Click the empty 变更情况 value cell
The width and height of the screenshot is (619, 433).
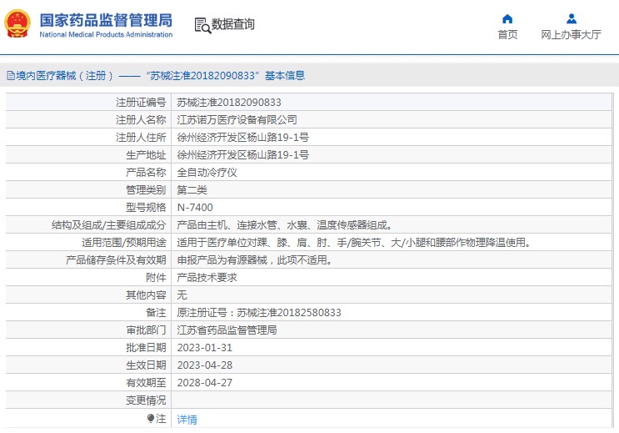click(x=392, y=400)
